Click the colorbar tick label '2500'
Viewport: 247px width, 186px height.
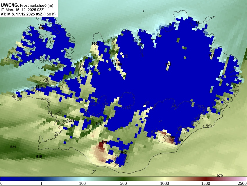pos(242,183)
